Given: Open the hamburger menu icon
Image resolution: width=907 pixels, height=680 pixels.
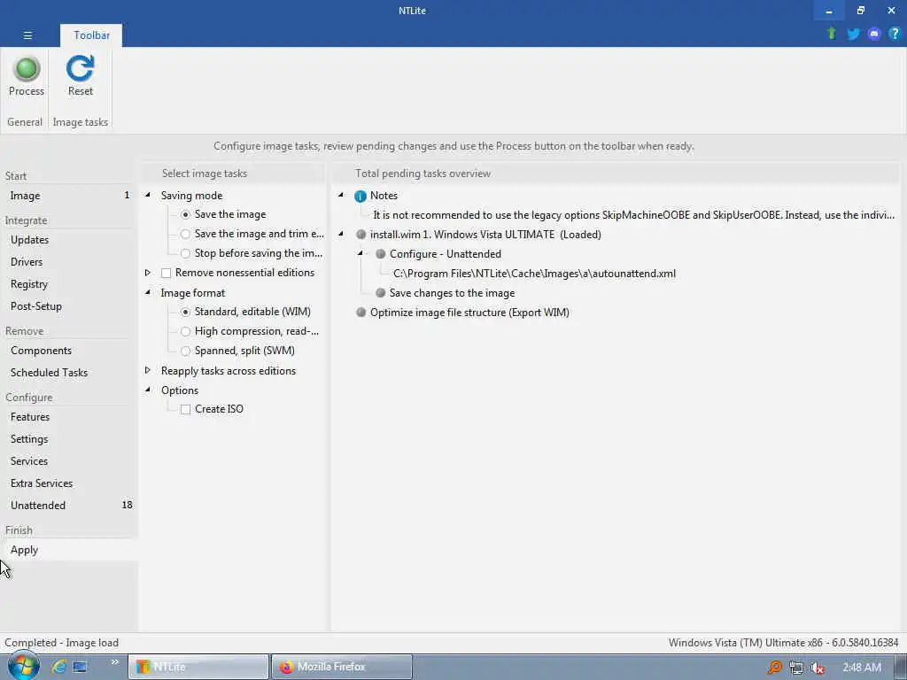Looking at the screenshot, I should point(27,35).
